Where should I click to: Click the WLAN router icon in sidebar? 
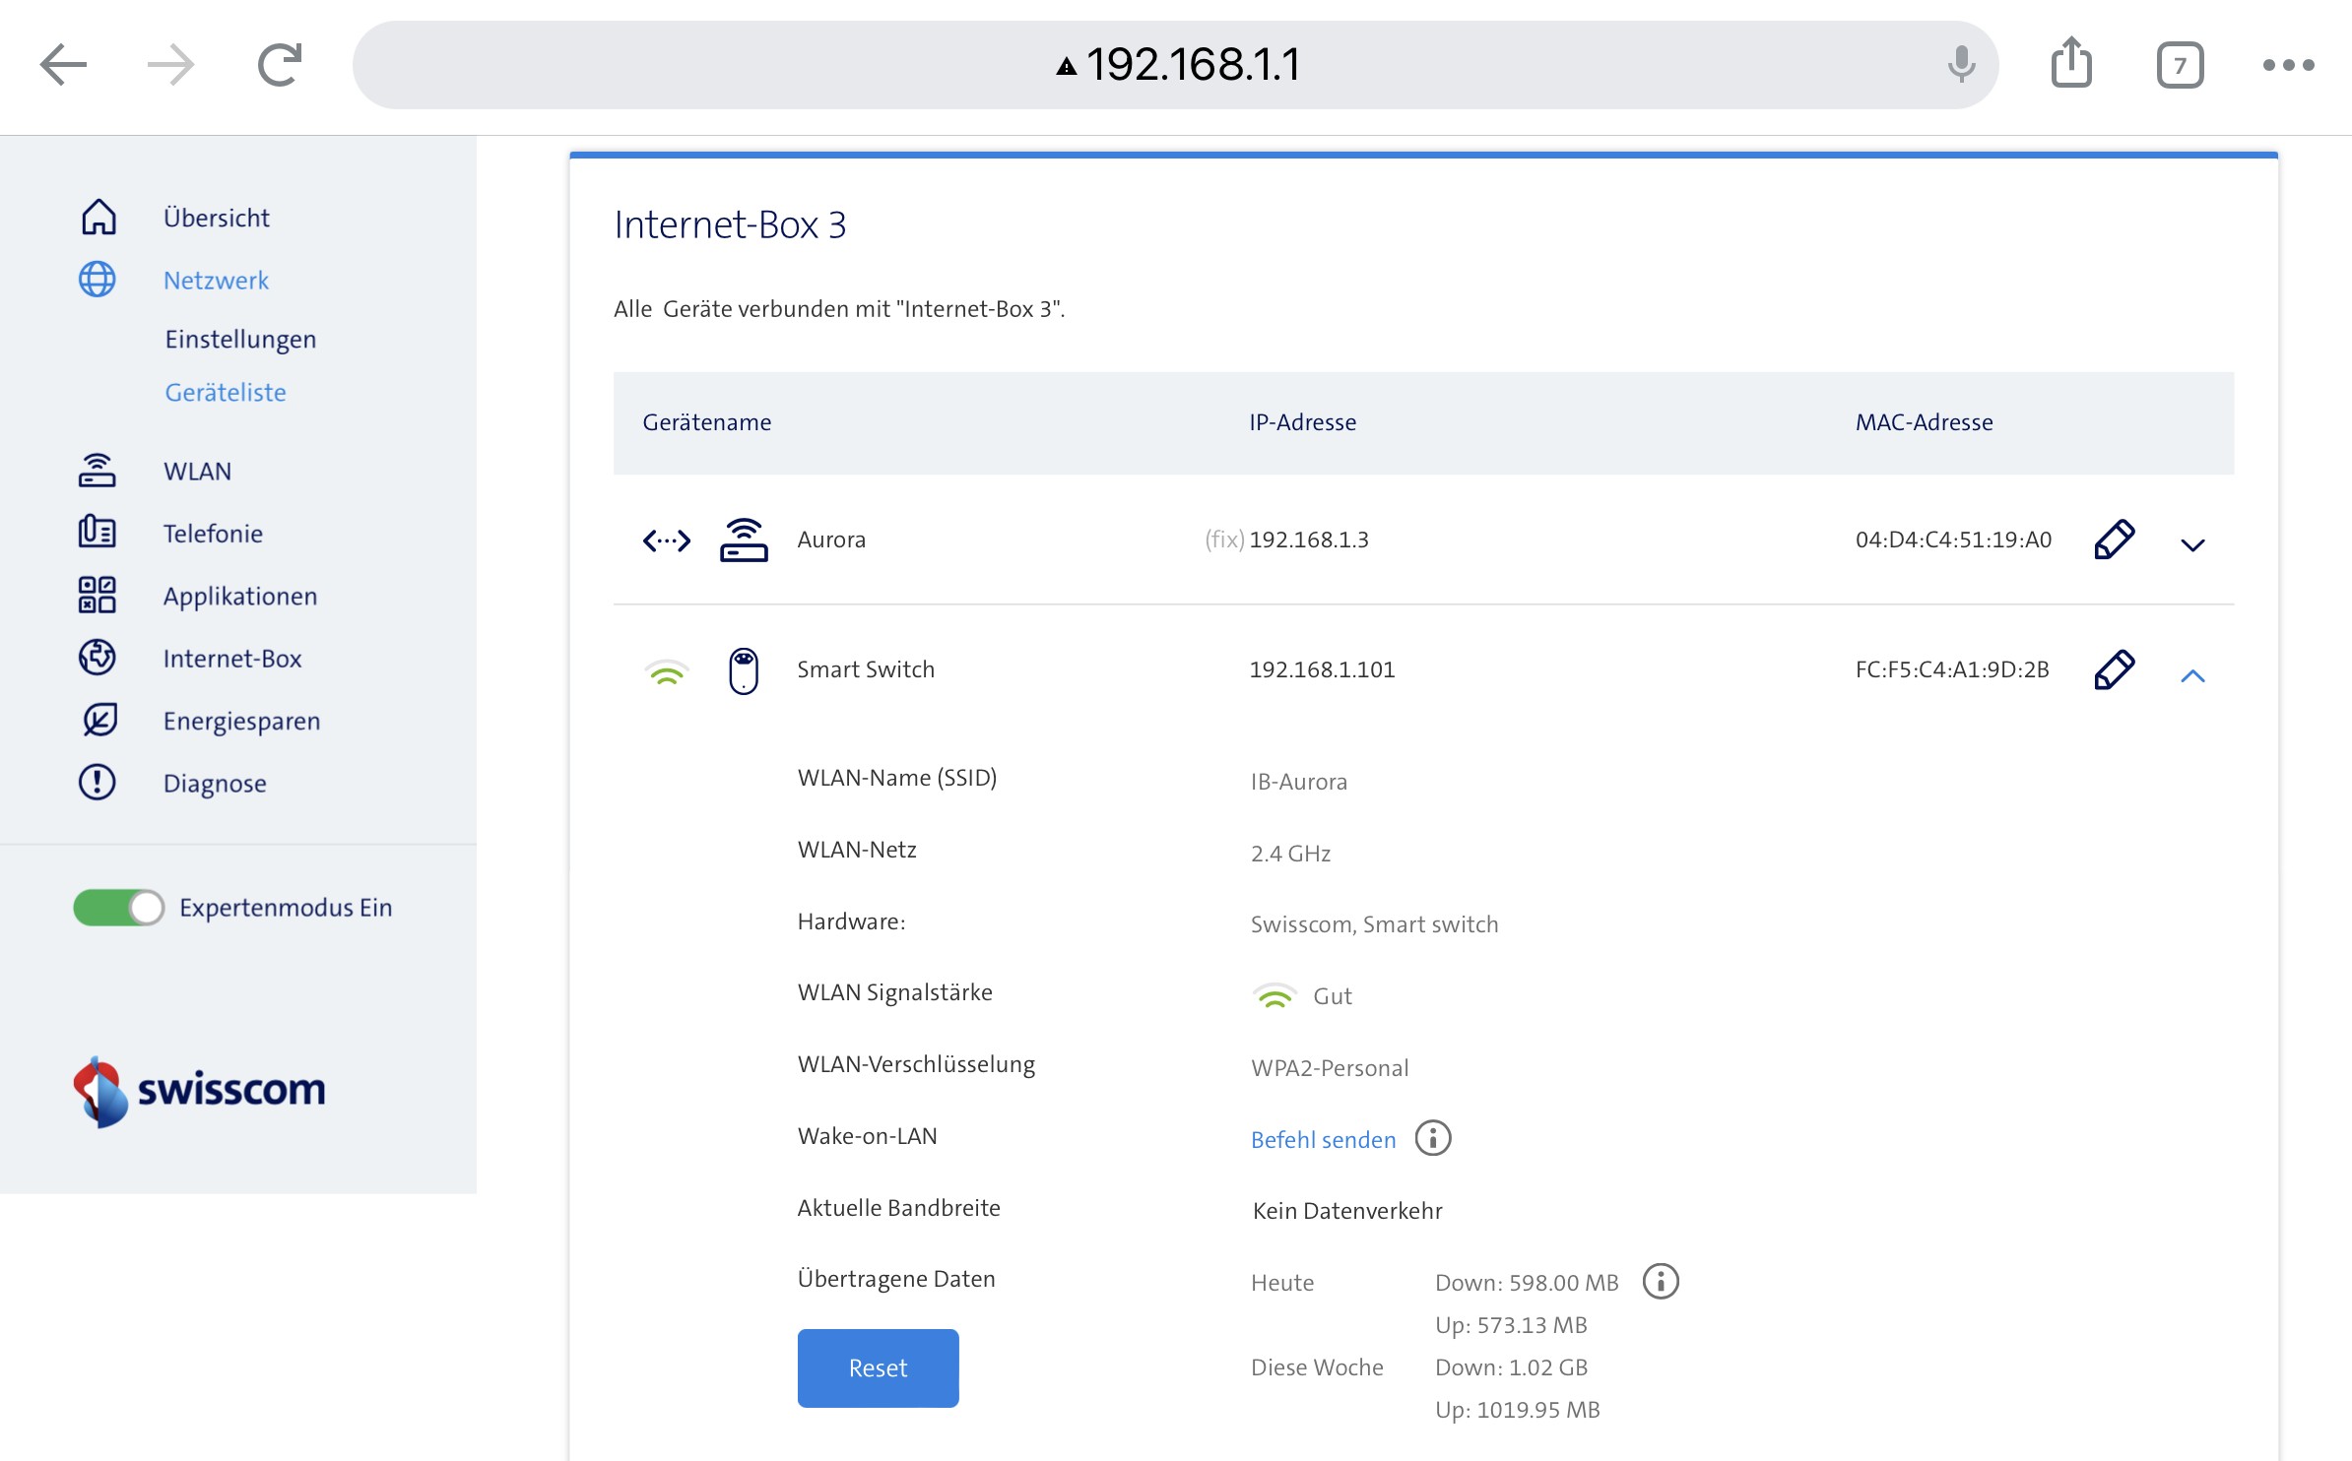point(98,471)
